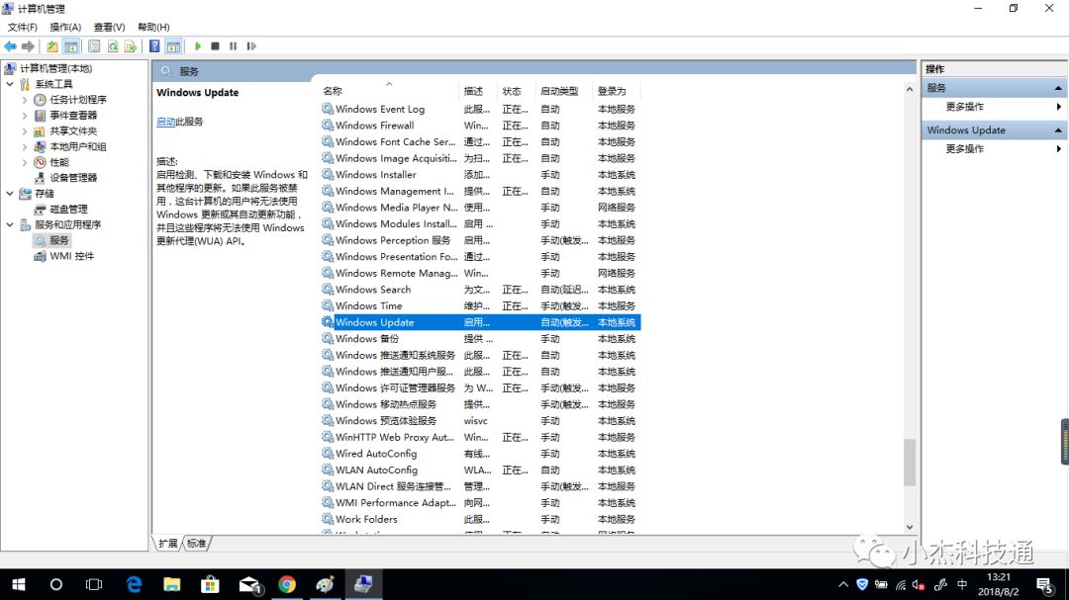Collapse the 存储 tree node
Image resolution: width=1069 pixels, height=600 pixels.
(10, 194)
